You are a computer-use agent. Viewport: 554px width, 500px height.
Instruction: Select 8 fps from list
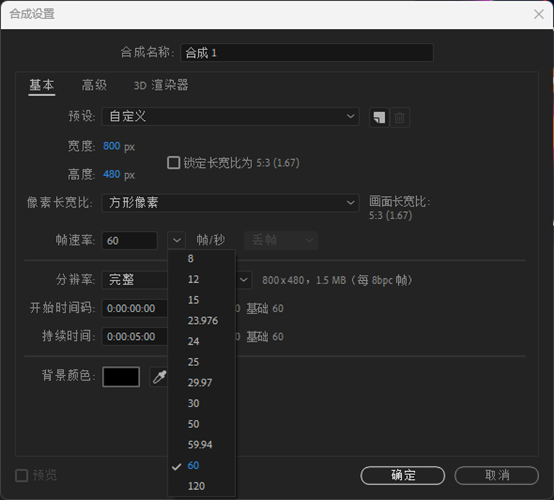(201, 259)
